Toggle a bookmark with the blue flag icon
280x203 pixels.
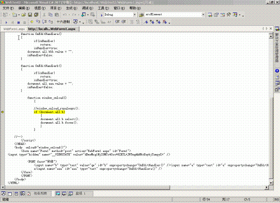146,22
